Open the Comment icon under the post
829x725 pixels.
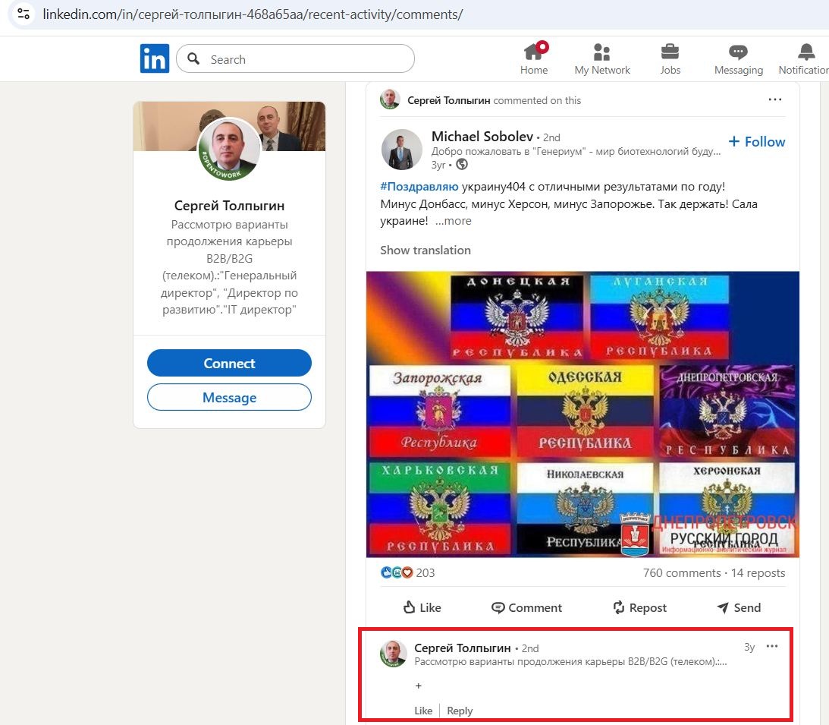(526, 607)
